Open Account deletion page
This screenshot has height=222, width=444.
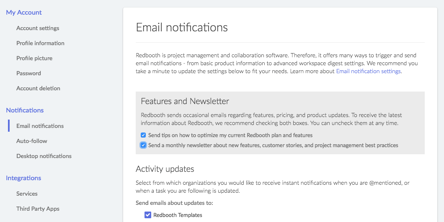click(38, 88)
